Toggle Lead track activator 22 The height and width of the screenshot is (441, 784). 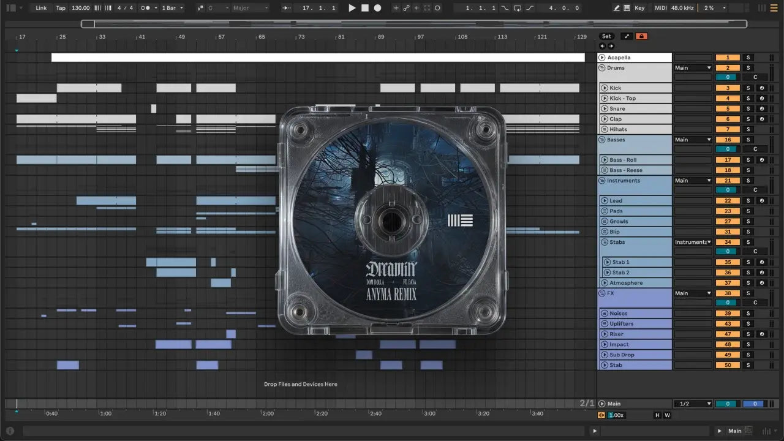[728, 201]
